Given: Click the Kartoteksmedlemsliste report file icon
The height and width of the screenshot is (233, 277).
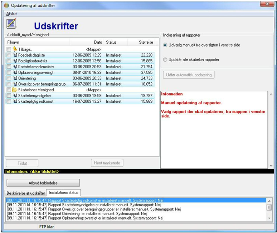Looking at the screenshot, I should coord(15,67).
